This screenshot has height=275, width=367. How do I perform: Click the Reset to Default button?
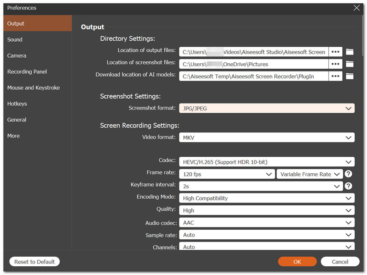pos(34,262)
